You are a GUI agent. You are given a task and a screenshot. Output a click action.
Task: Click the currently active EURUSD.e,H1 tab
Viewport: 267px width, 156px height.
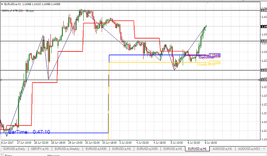tap(197, 149)
